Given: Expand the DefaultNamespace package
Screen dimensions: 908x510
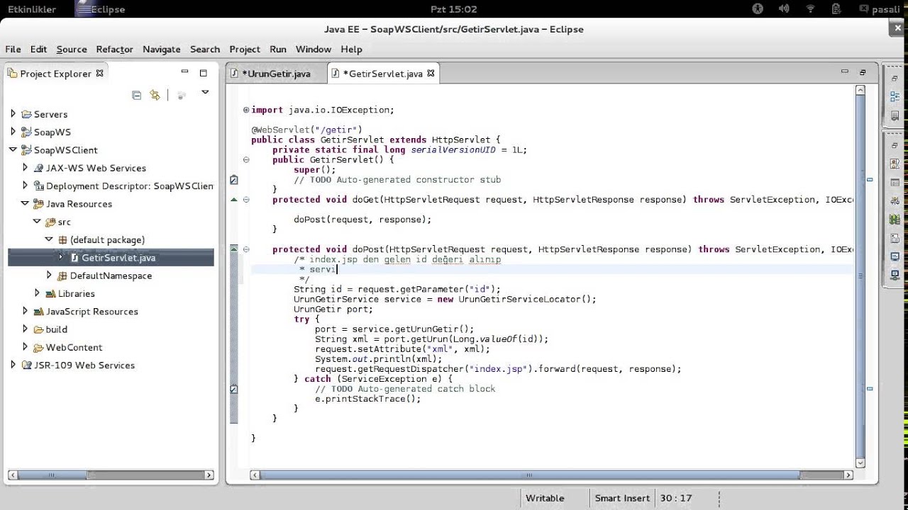Looking at the screenshot, I should tap(49, 275).
